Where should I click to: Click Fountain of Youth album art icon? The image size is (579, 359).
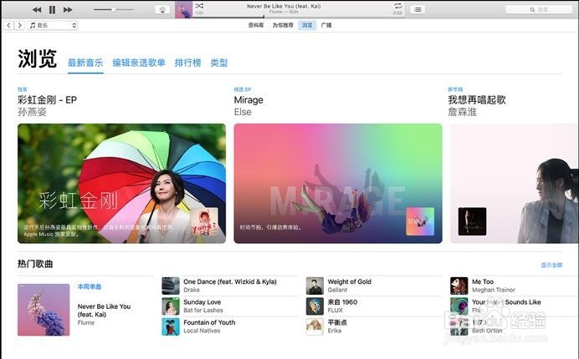171,326
